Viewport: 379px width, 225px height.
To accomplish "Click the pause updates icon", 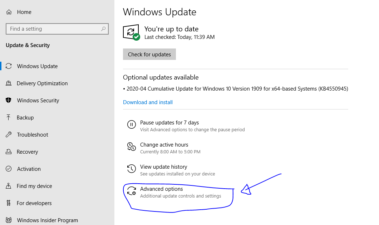I will coord(132,124).
